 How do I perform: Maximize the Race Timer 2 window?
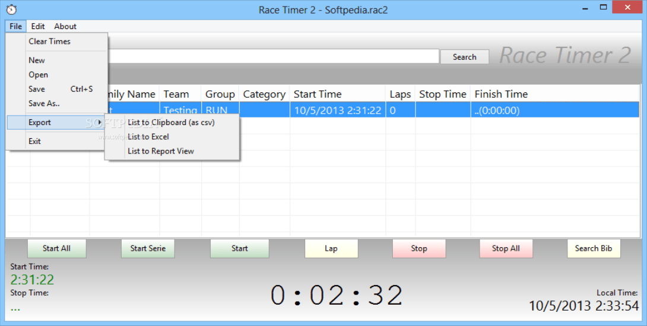[603, 8]
